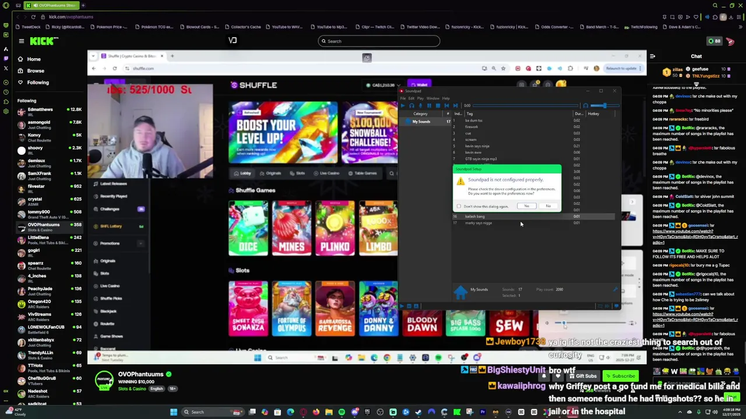
Task: Click the Gift Subs button
Action: 583,376
